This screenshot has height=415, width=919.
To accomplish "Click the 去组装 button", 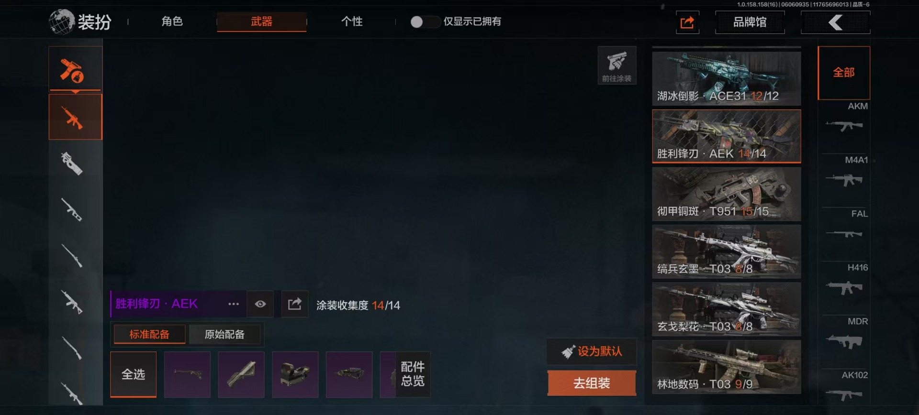I will point(592,383).
